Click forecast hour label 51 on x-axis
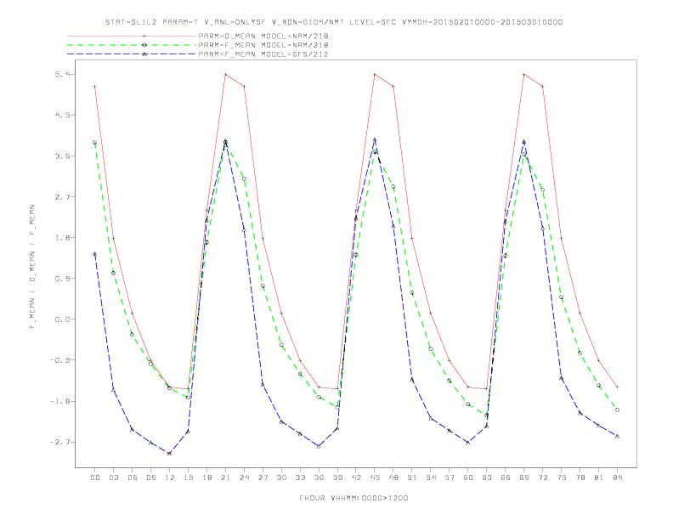The width and height of the screenshot is (673, 520). pos(412,478)
